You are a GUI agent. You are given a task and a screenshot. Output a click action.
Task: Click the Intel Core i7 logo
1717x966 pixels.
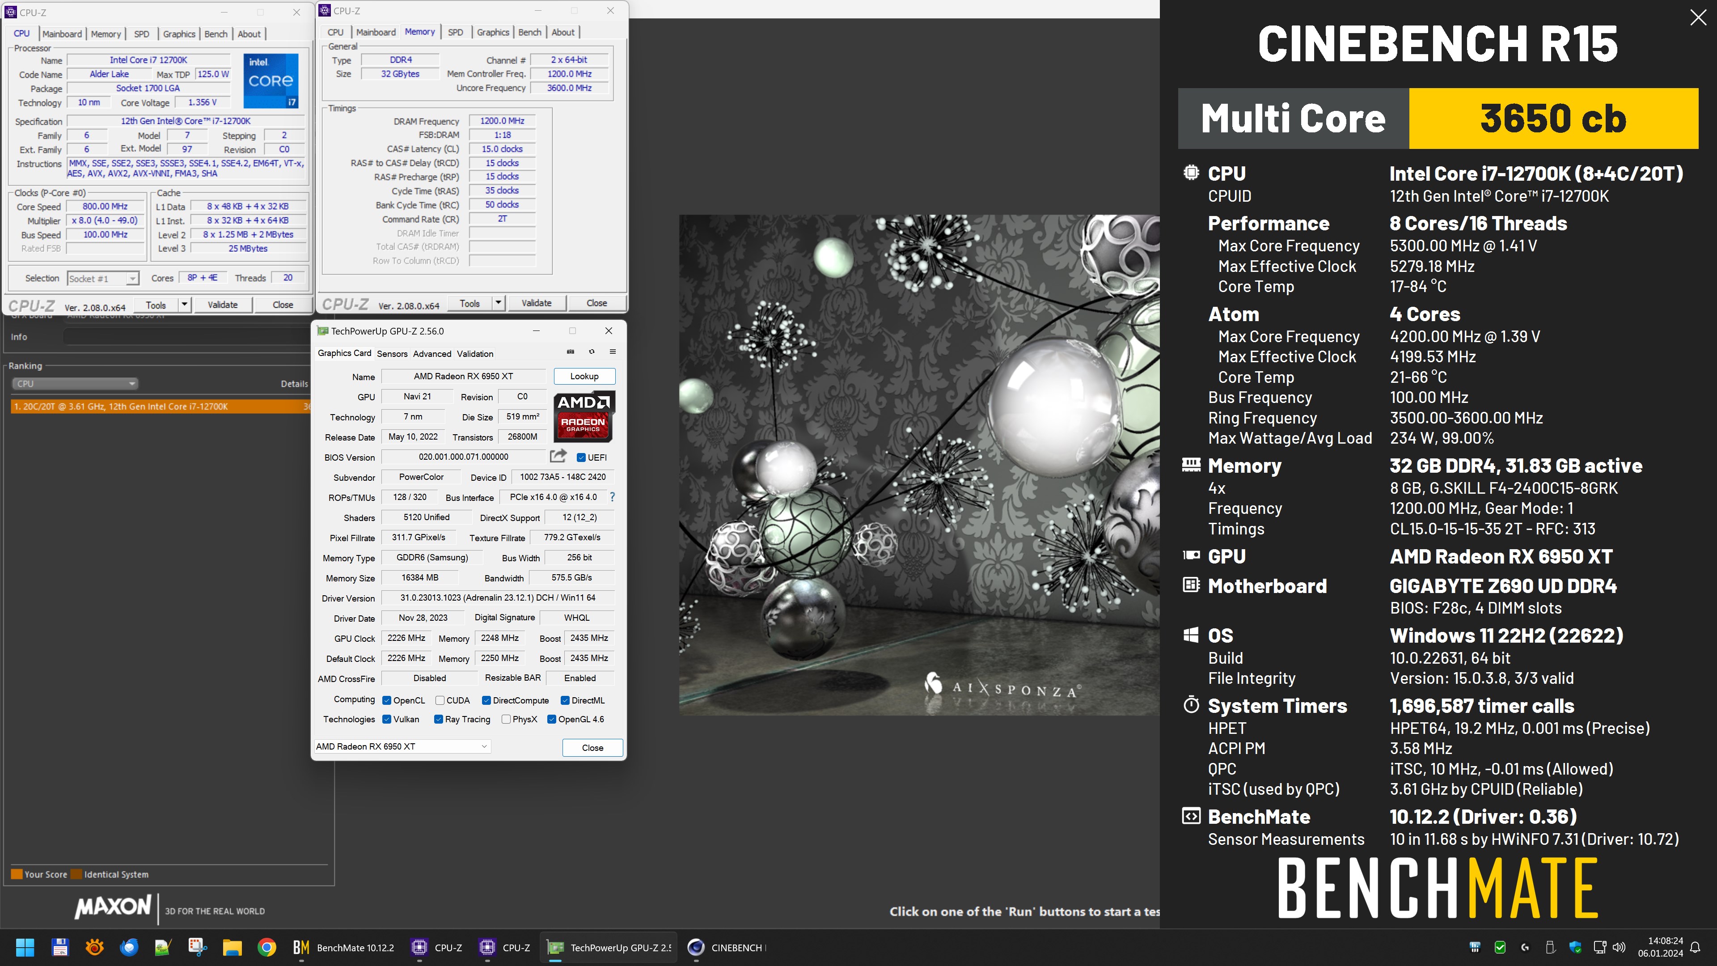(271, 80)
